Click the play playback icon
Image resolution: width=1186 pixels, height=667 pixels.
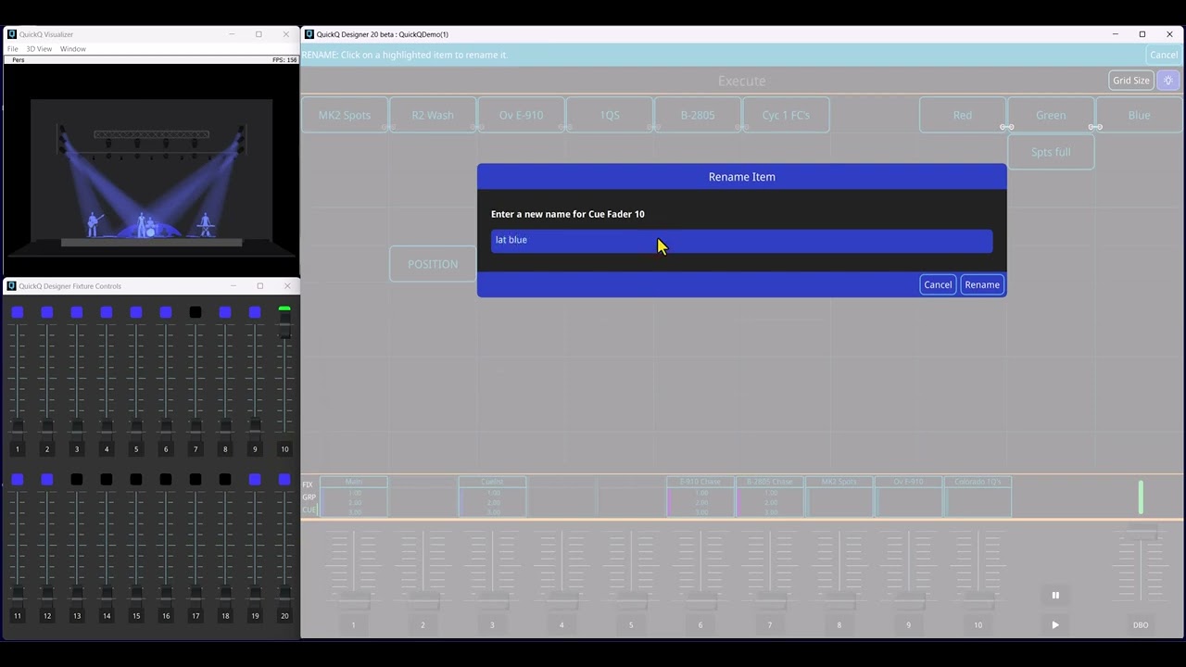pos(1055,625)
